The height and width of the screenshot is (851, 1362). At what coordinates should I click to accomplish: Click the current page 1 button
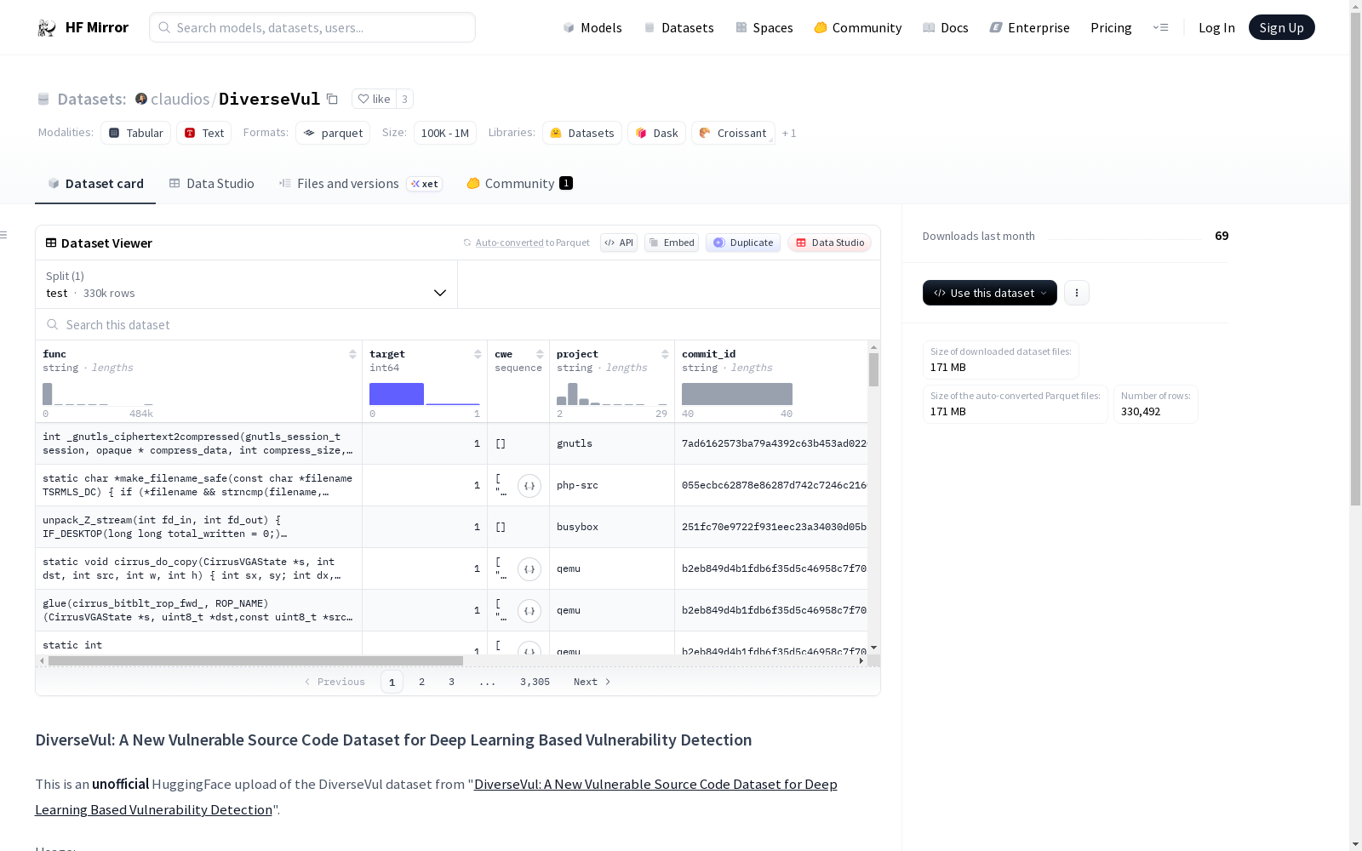point(392,682)
